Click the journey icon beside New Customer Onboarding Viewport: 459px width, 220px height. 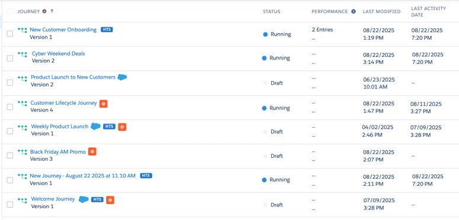click(23, 30)
